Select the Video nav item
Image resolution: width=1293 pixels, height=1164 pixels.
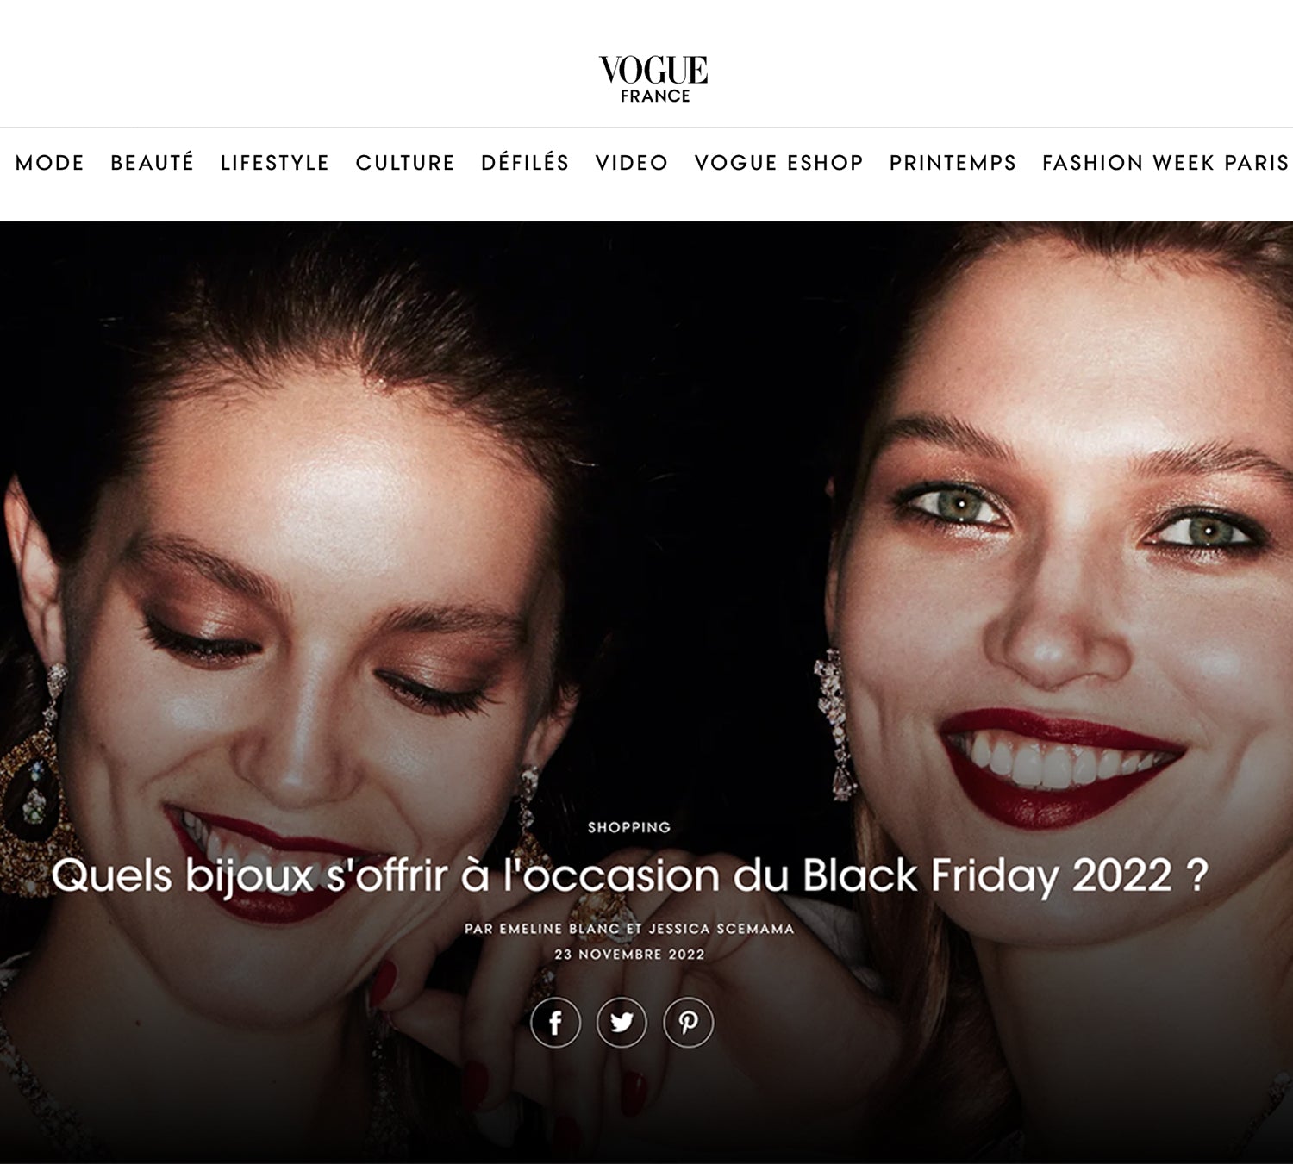coord(632,163)
